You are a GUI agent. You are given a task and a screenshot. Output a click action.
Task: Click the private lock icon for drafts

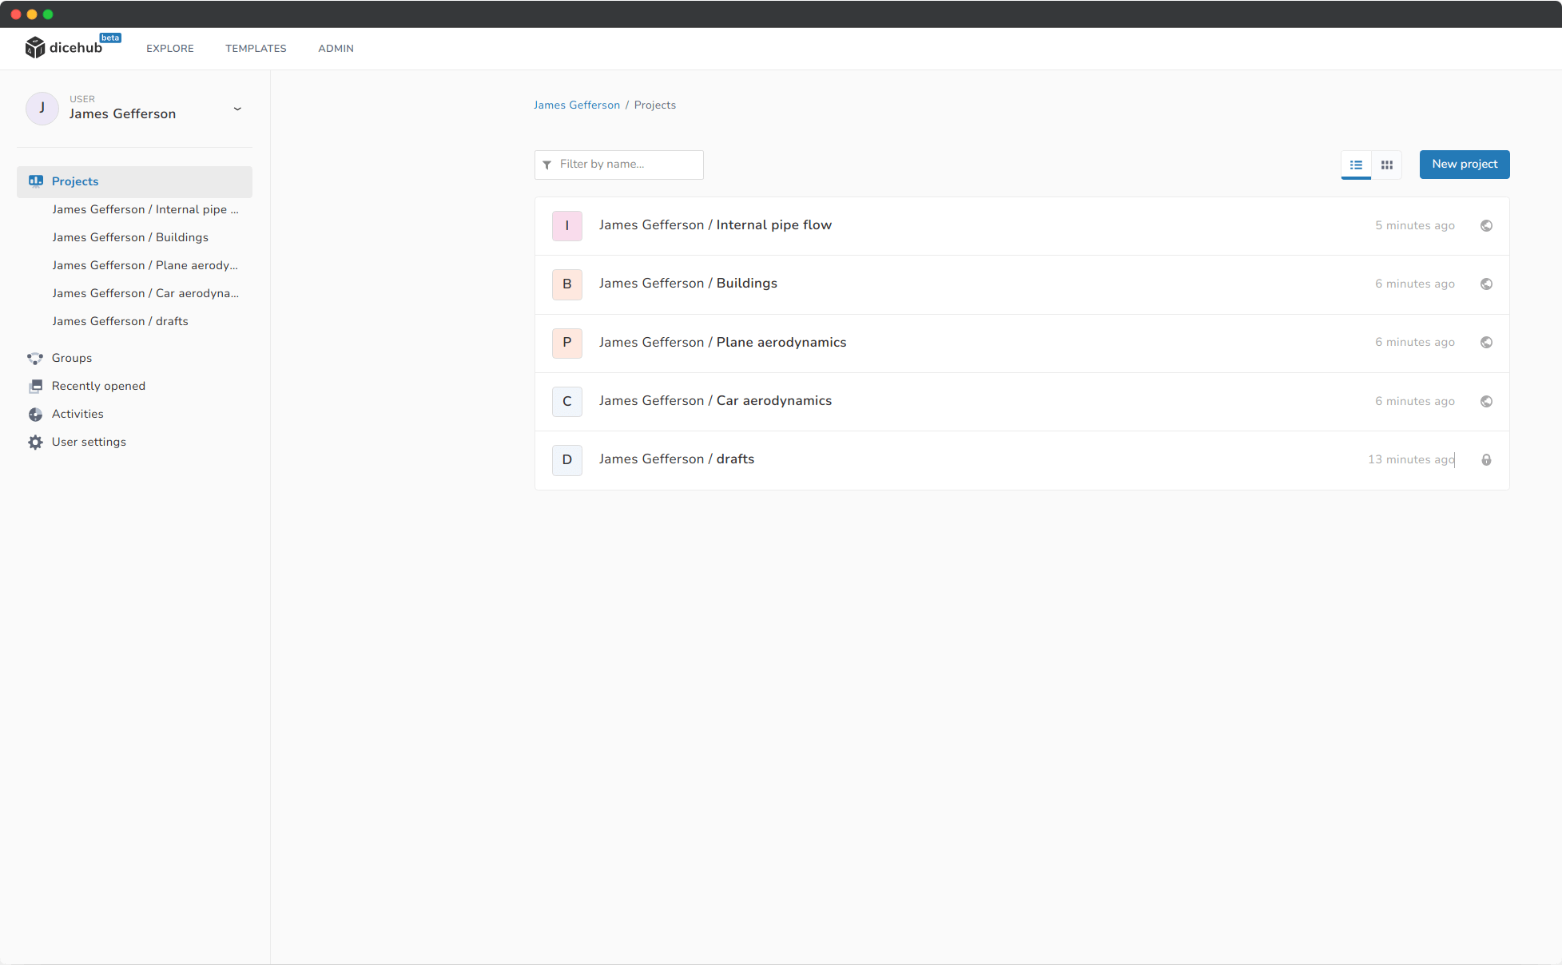(x=1486, y=460)
